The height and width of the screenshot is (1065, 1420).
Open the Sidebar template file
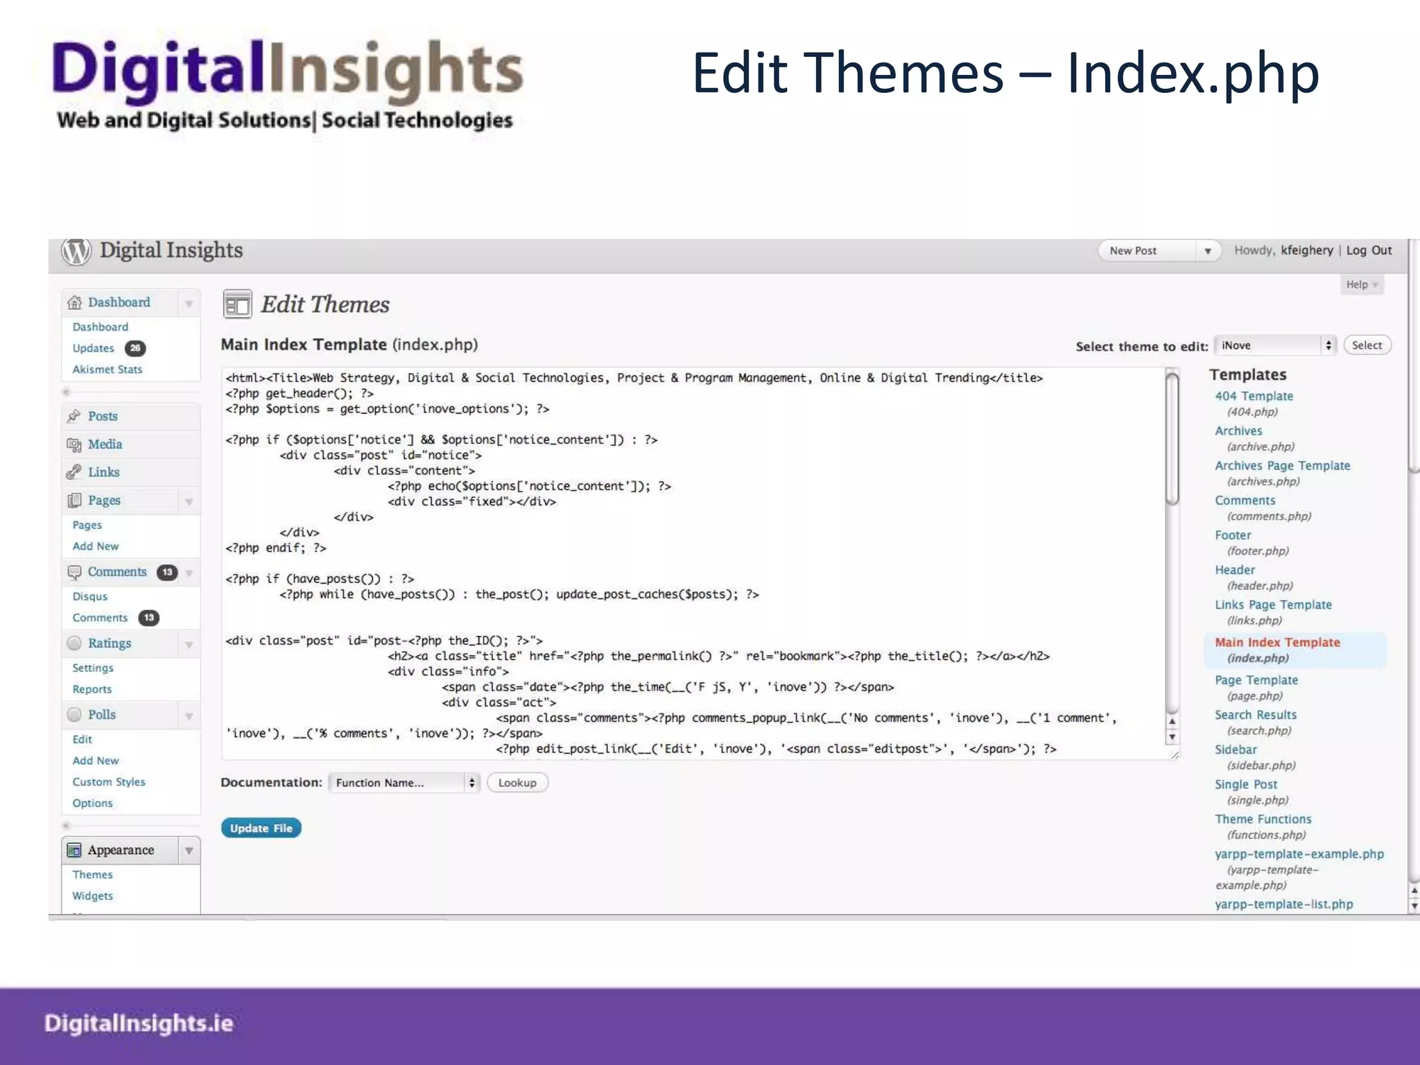pos(1236,750)
